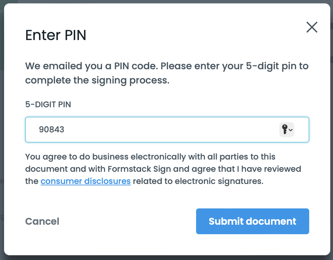This screenshot has height=260, width=333.
Task: Expand the key icon's dropdown chevron
Action: 291,130
